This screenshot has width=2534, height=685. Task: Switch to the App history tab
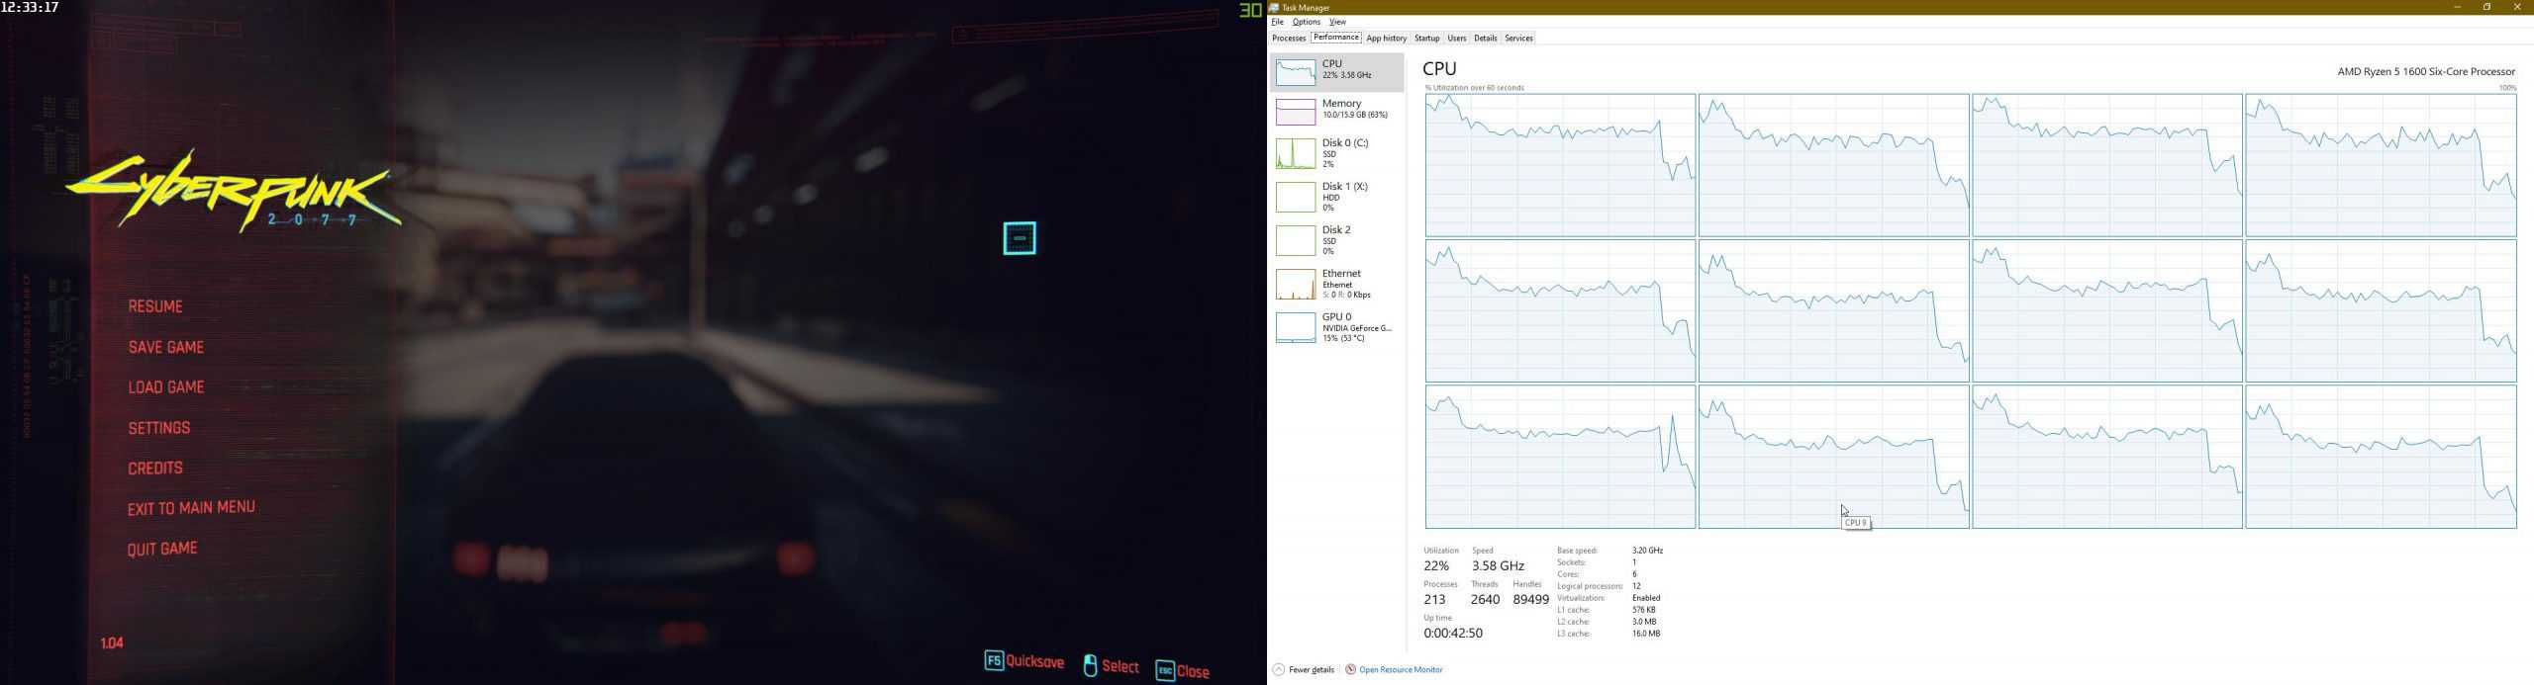pos(1386,39)
